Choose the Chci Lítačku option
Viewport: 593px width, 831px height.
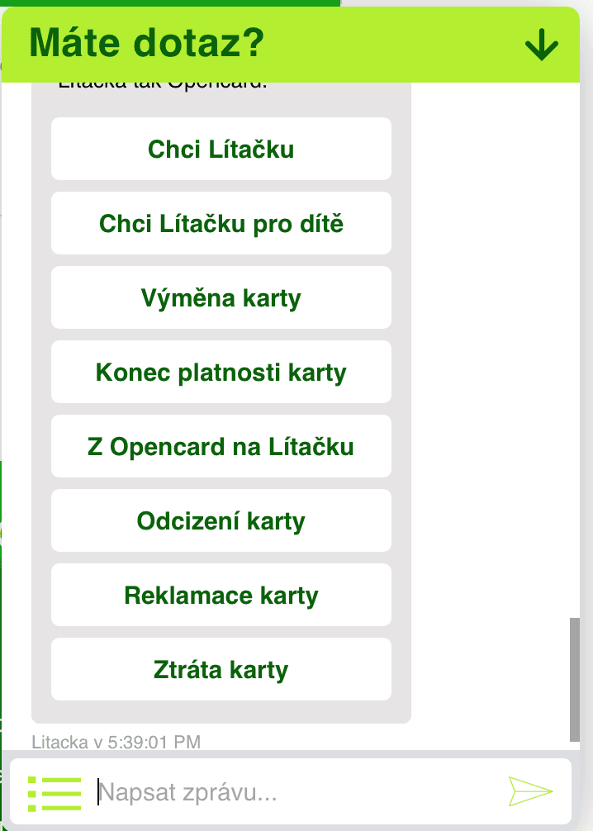[221, 149]
